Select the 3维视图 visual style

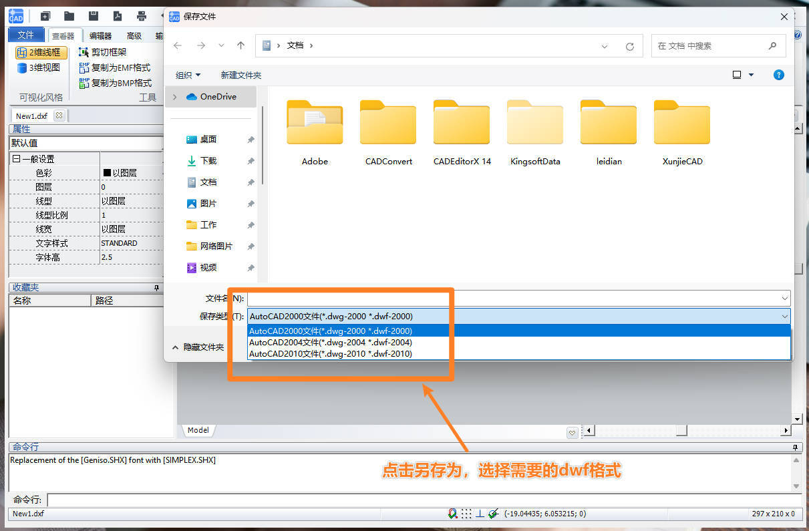[39, 67]
